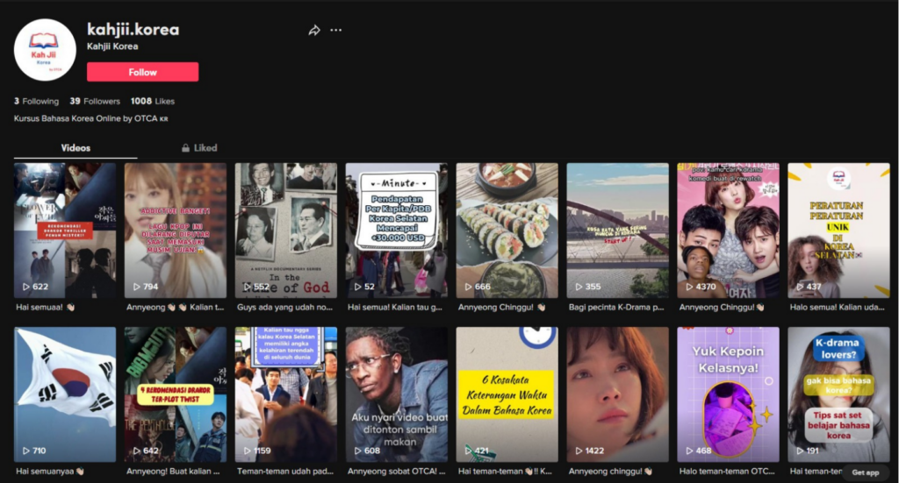Switch to the Liked tab
Image resolution: width=899 pixels, height=483 pixels.
pyautogui.click(x=199, y=147)
